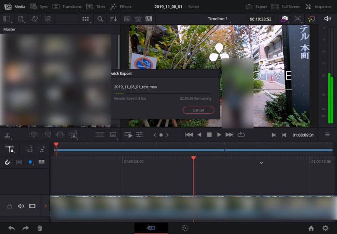Click the Inspector panel icon

click(318, 7)
